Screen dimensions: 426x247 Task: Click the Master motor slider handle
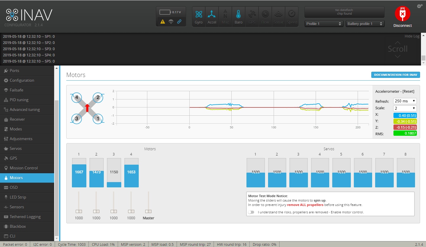(x=149, y=211)
